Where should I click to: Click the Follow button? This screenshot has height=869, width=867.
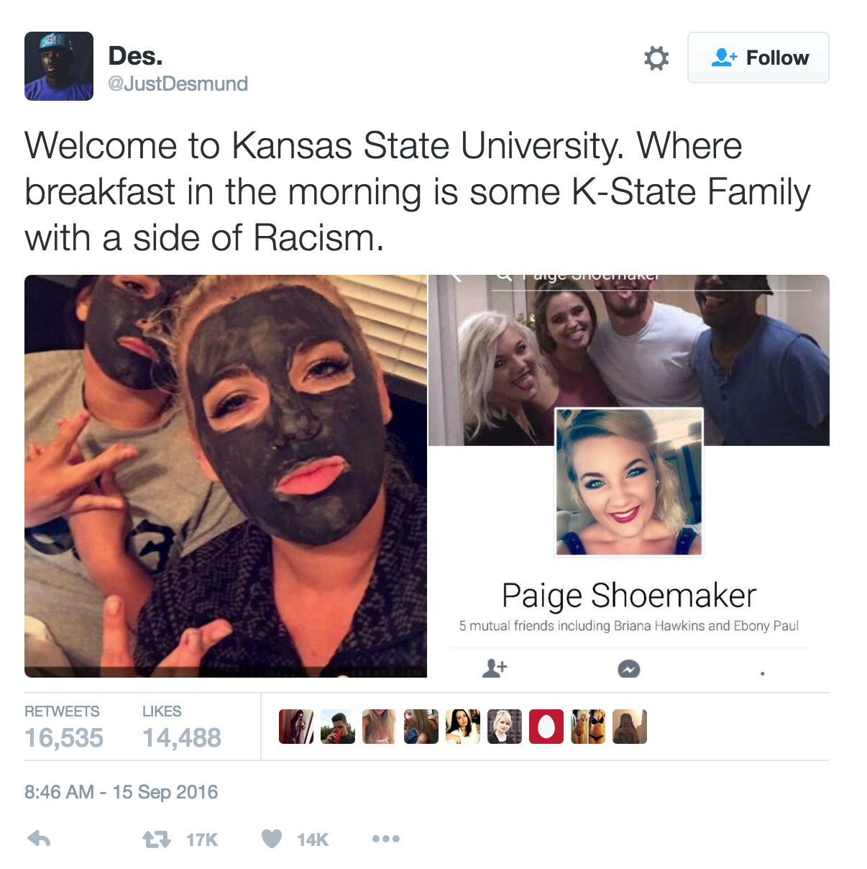pos(758,58)
